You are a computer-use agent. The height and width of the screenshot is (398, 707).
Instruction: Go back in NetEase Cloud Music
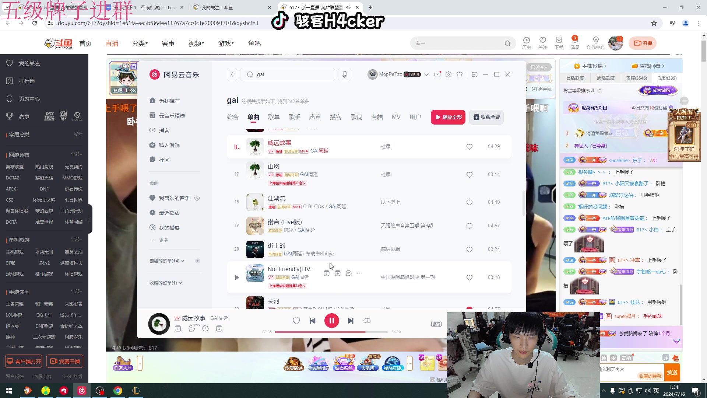pyautogui.click(x=232, y=74)
